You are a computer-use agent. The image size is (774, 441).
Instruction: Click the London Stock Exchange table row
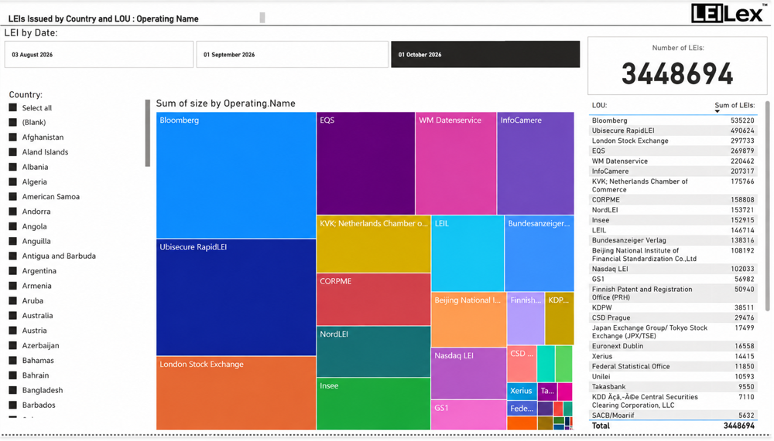coord(673,141)
